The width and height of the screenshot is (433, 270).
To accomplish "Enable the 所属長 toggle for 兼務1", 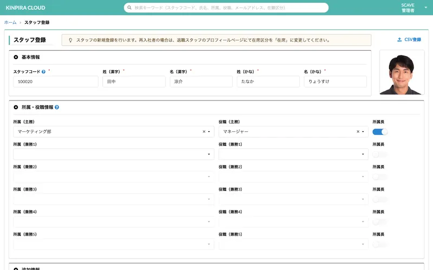I will pos(380,154).
